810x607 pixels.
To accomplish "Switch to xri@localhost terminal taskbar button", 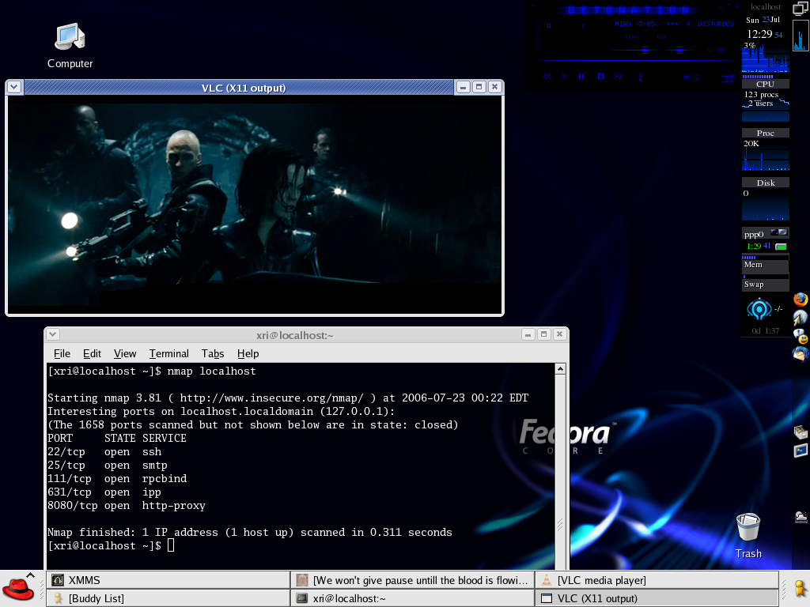I will 412,598.
